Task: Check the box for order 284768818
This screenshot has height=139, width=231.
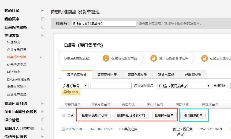Action: (x=63, y=129)
